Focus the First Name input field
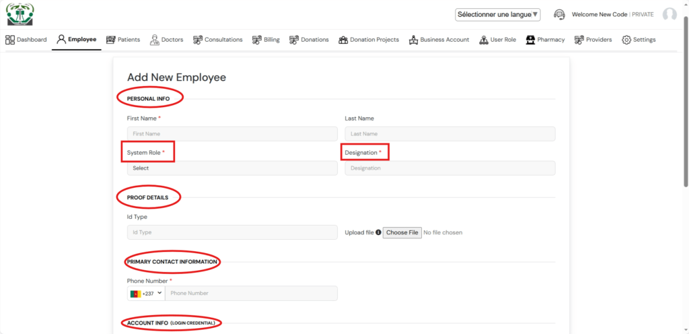 click(232, 133)
